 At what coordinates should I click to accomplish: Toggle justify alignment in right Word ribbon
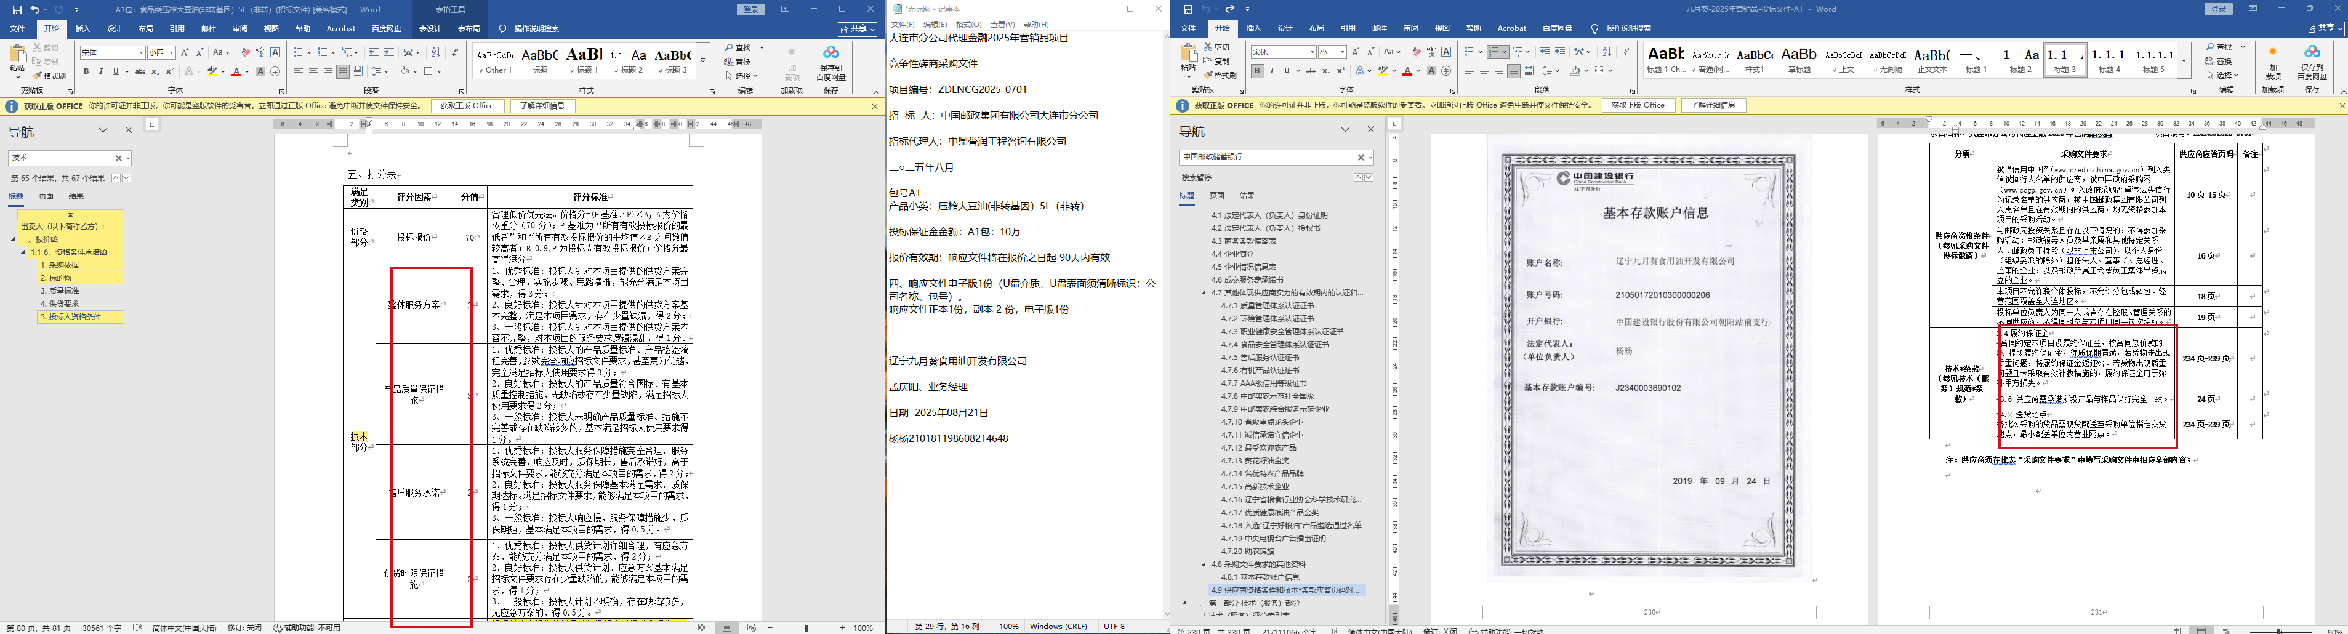(x=1513, y=71)
